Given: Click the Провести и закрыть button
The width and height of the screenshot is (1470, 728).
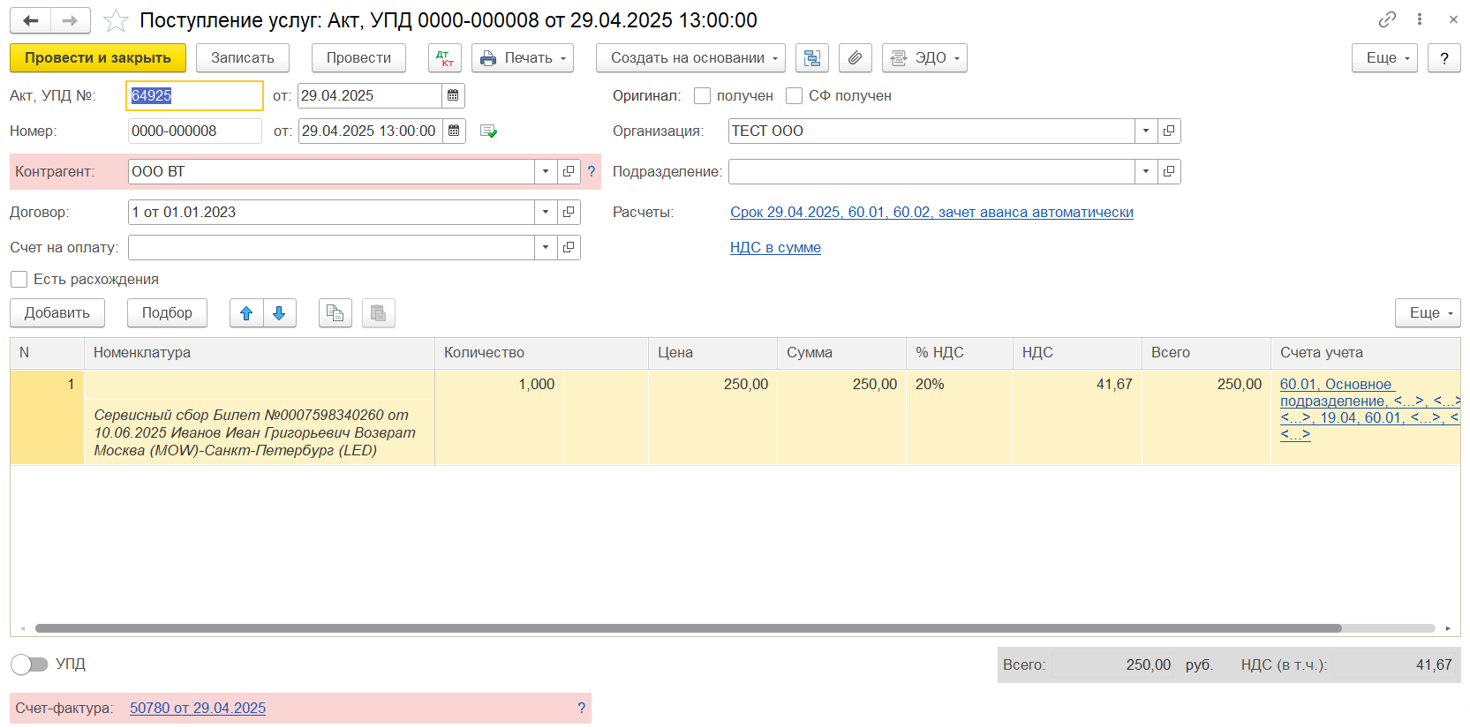Looking at the screenshot, I should [x=98, y=58].
